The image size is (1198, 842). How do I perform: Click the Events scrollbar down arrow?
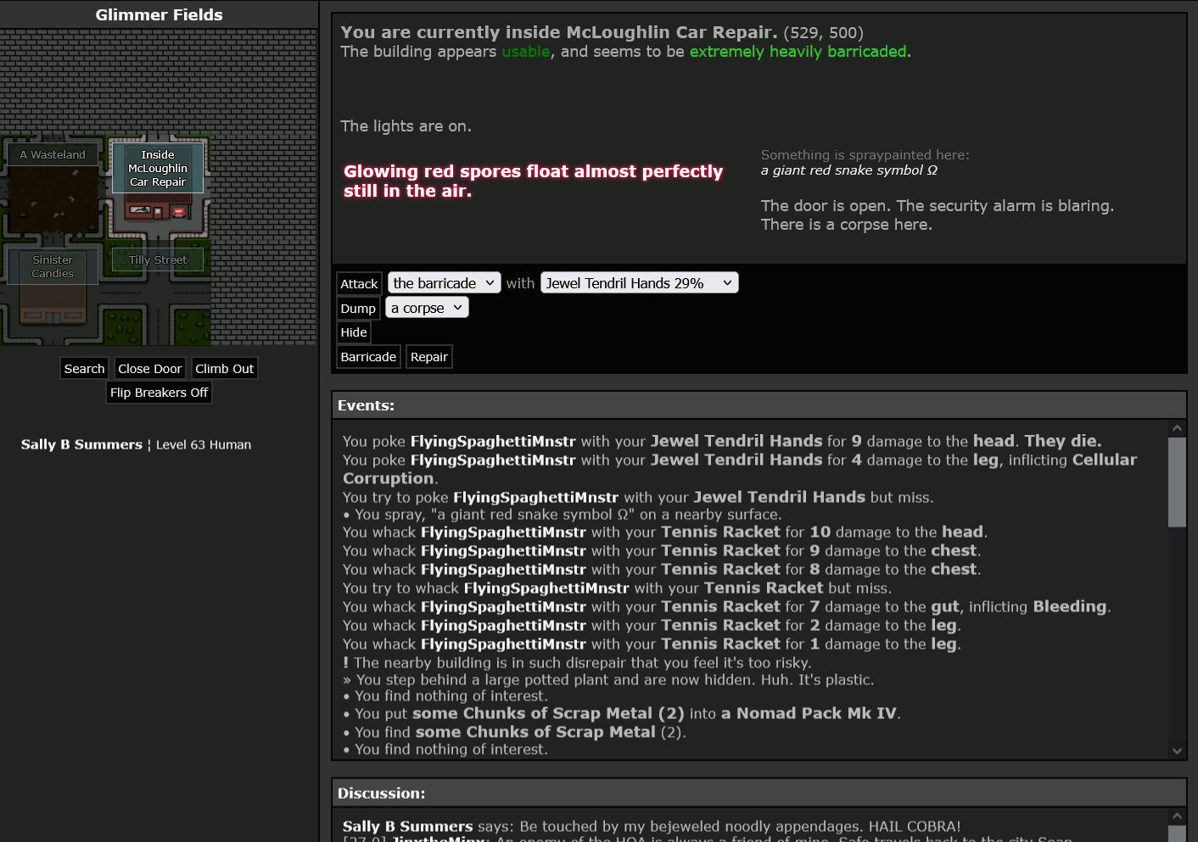[x=1177, y=750]
